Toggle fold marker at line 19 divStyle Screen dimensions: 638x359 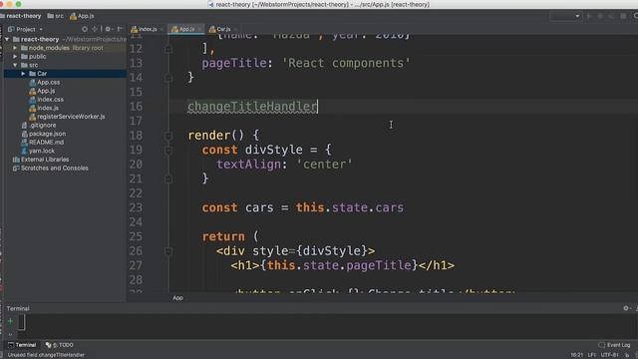168,151
